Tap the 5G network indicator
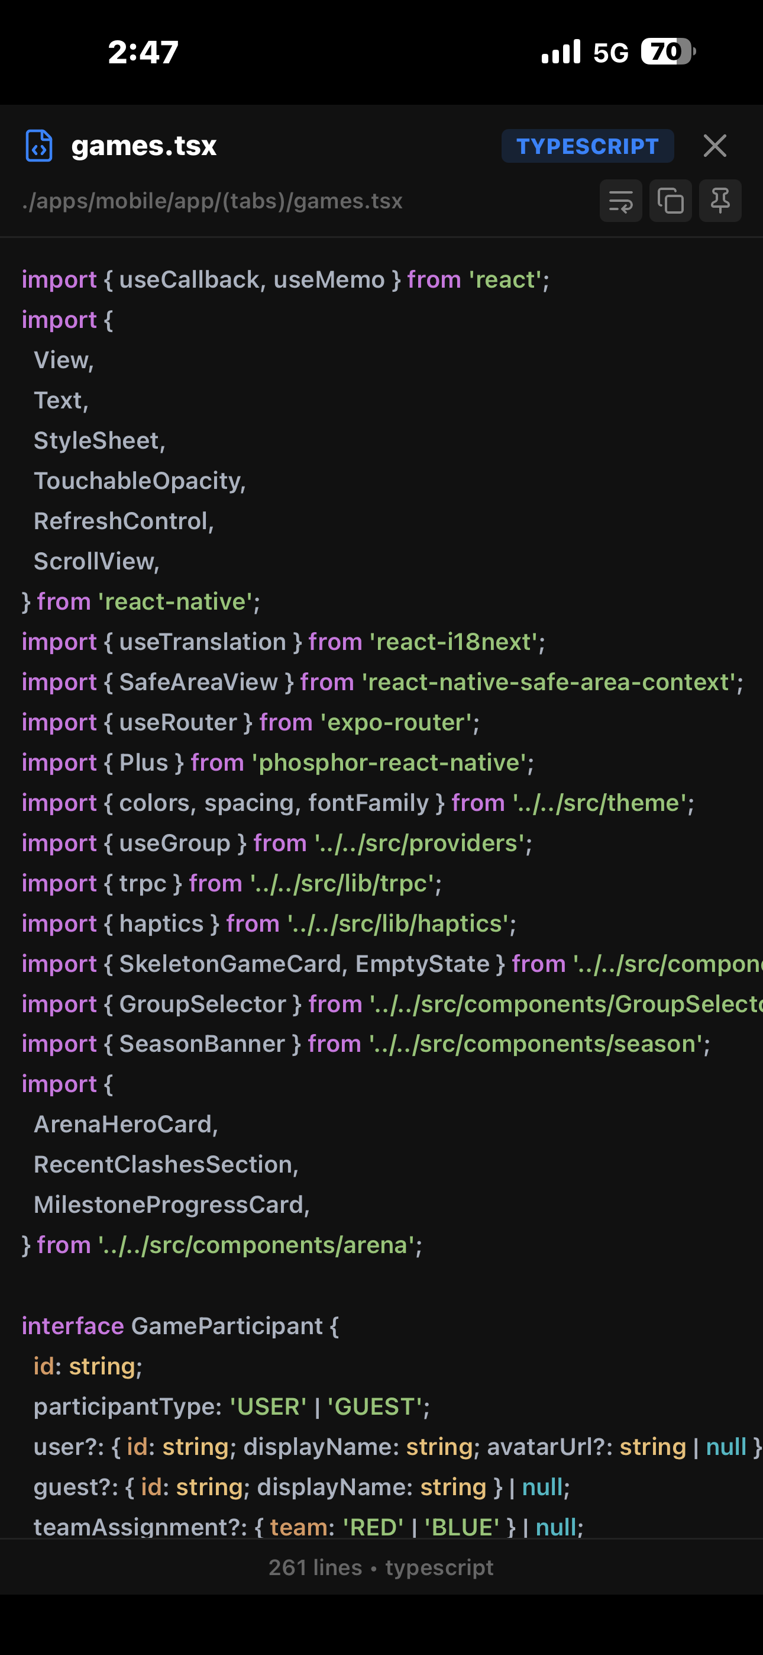The height and width of the screenshot is (1655, 763). pos(610,53)
